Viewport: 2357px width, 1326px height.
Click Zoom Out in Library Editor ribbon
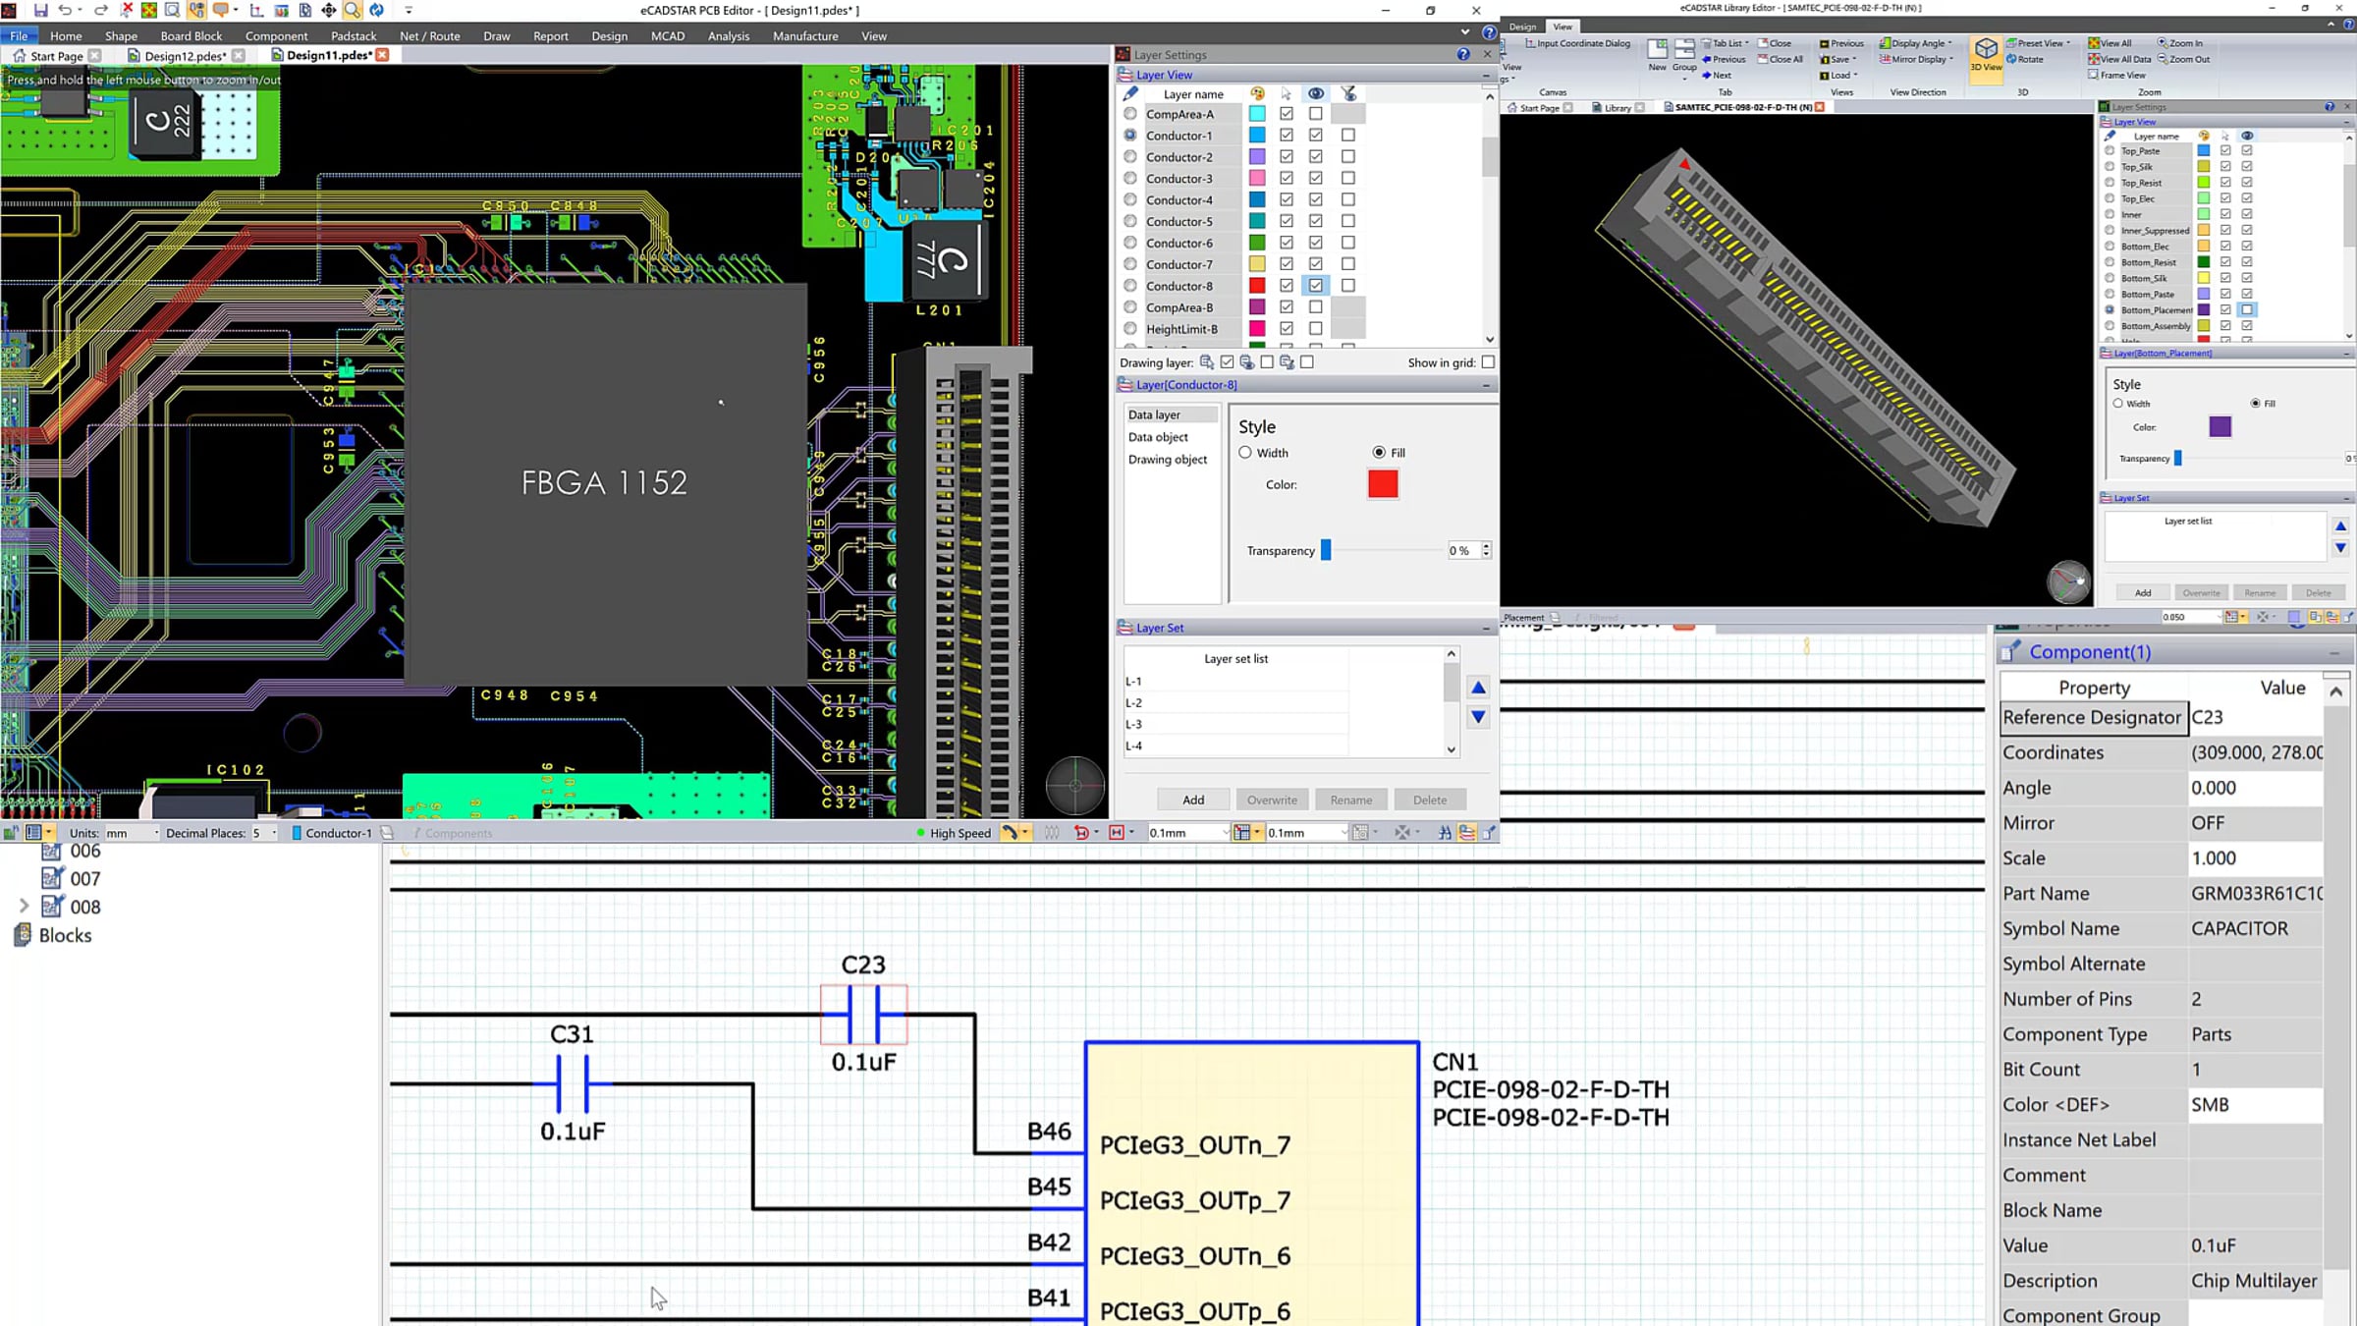2183,59
